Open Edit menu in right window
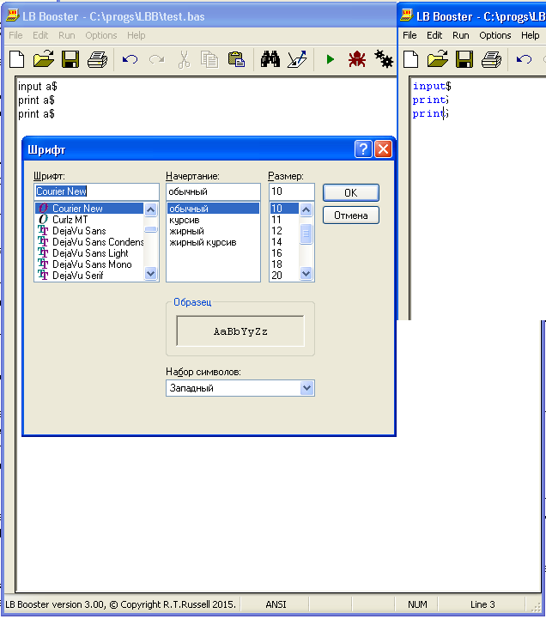The height and width of the screenshot is (619, 546). 434,35
